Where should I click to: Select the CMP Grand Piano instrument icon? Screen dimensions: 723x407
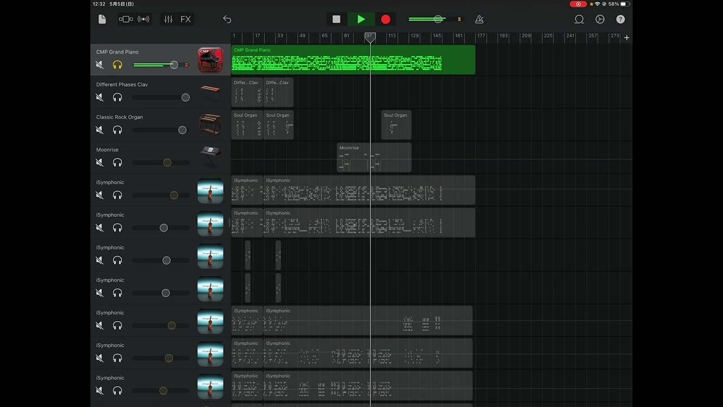pyautogui.click(x=210, y=59)
